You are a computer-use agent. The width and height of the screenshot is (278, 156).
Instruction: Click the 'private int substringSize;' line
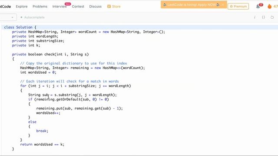click(x=38, y=41)
